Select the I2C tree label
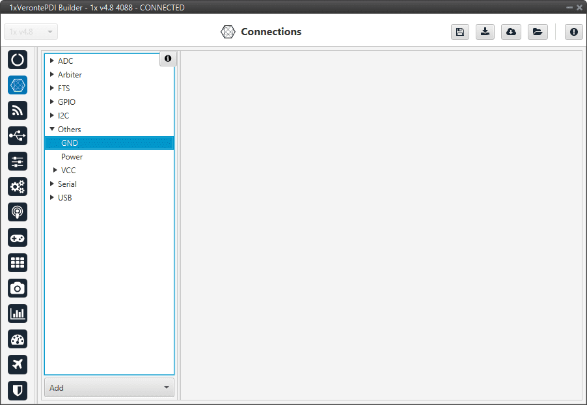 [63, 115]
